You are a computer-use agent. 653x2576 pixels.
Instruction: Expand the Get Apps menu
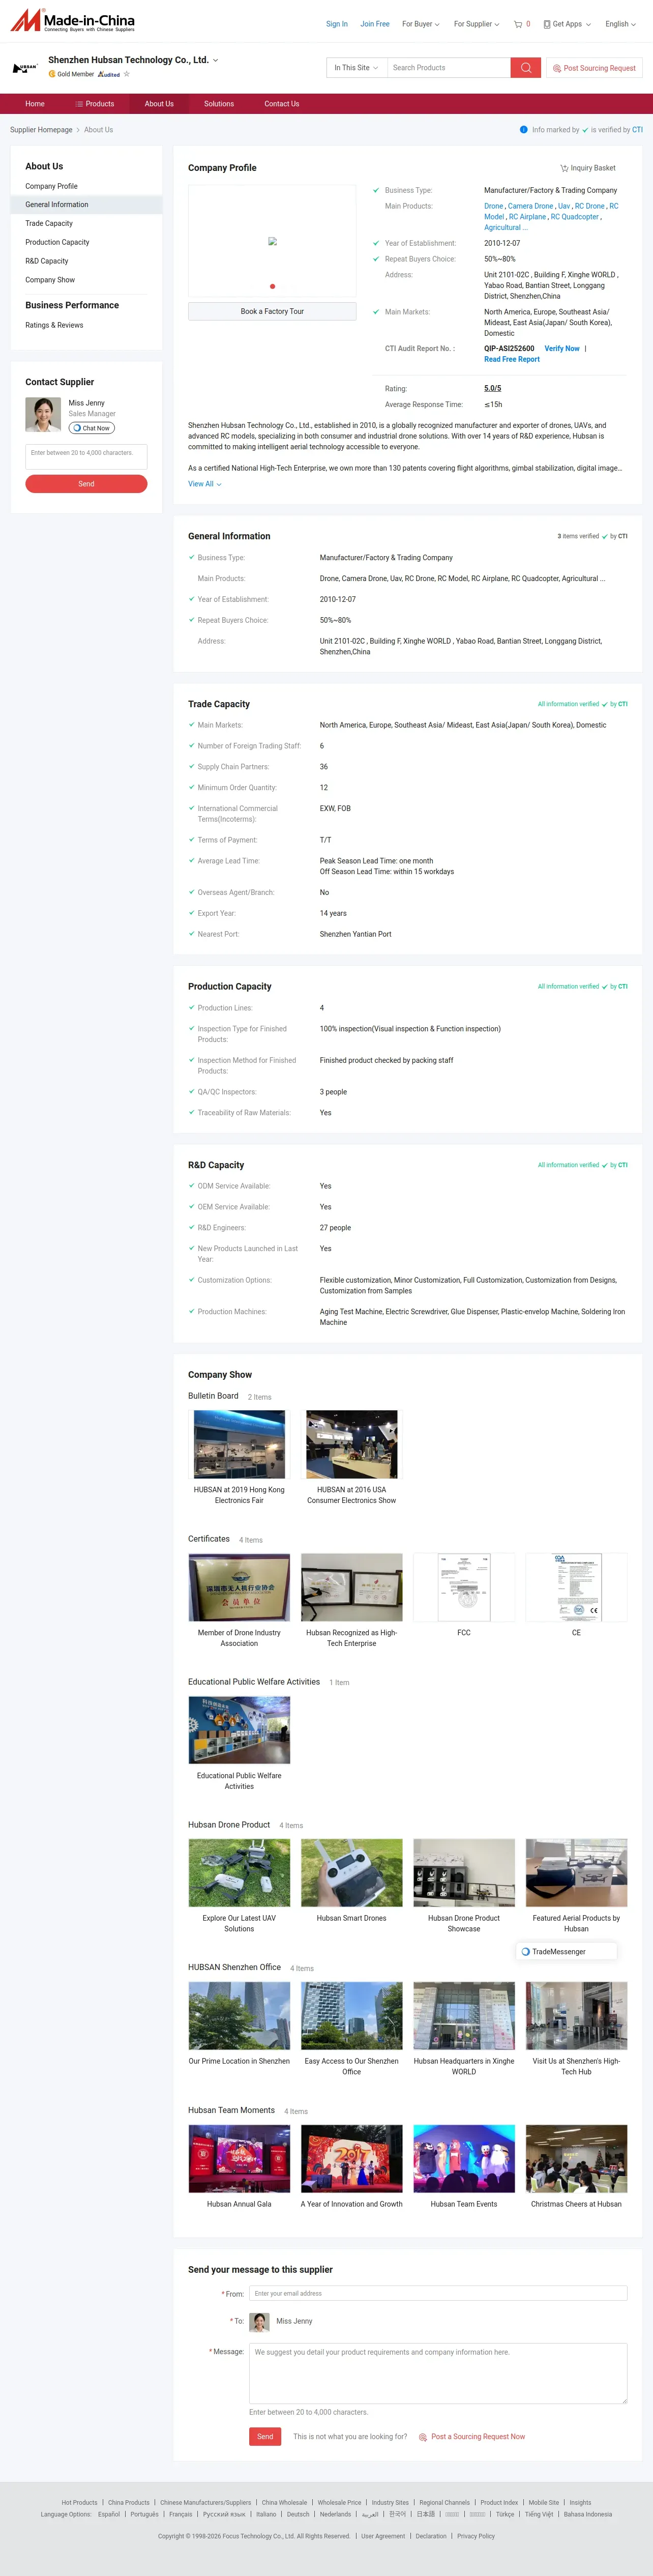[x=567, y=24]
